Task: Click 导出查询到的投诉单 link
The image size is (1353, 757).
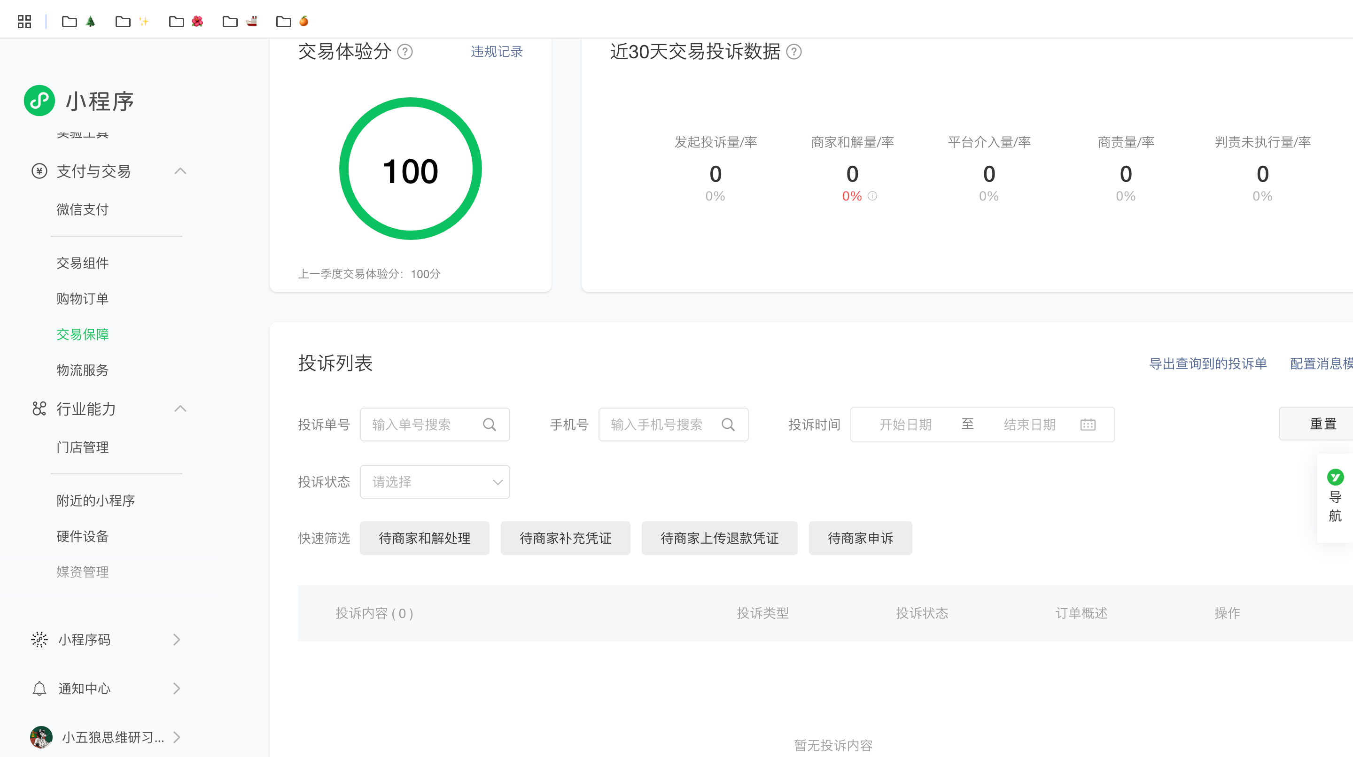Action: coord(1207,363)
